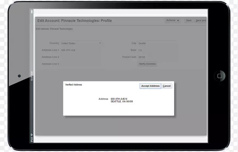
Task: Cancel the Verified Address dialog
Action: click(167, 86)
